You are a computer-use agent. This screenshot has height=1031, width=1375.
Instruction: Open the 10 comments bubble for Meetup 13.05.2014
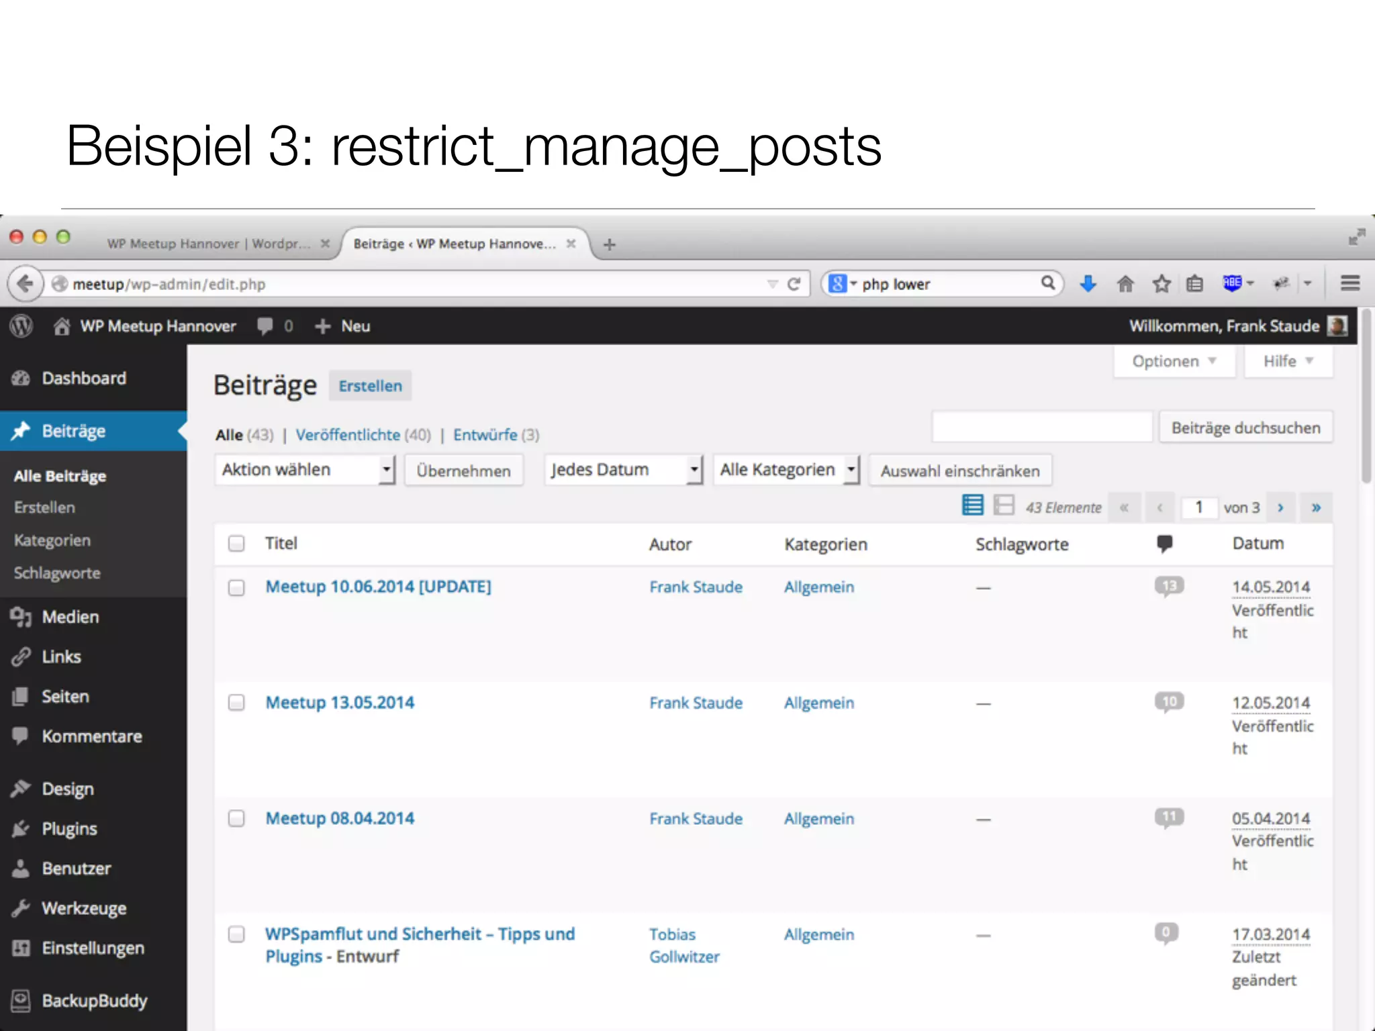tap(1169, 702)
